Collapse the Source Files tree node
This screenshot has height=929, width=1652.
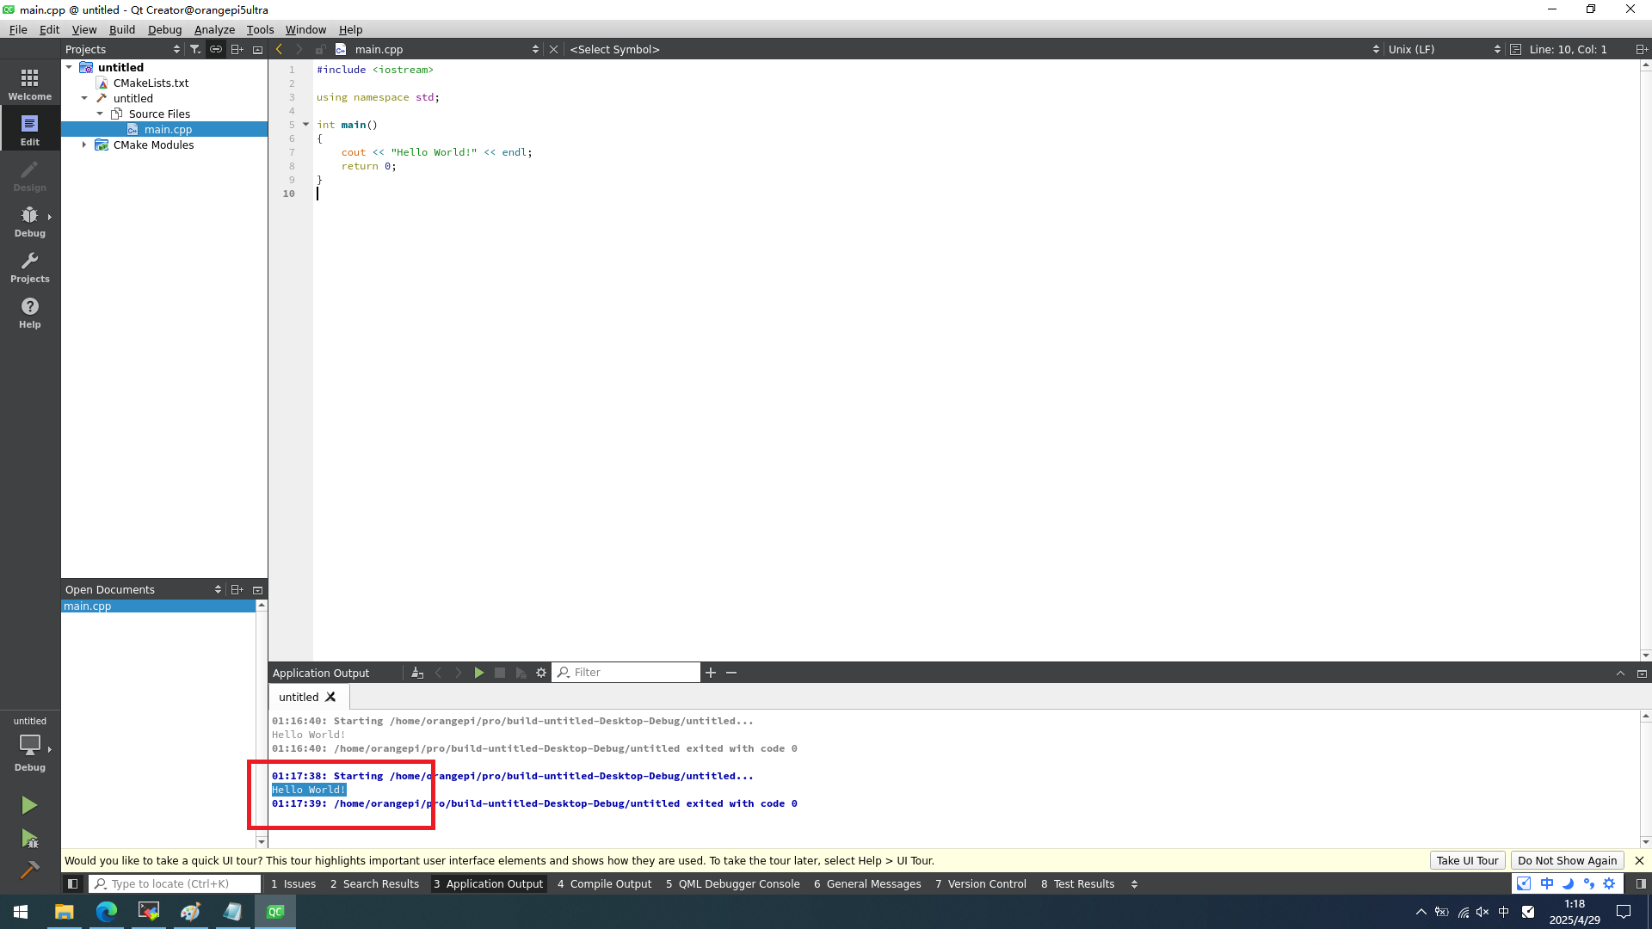[100, 114]
